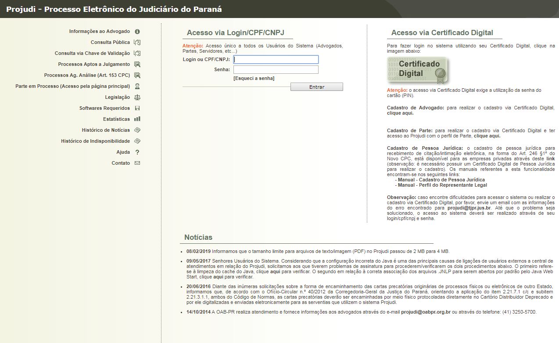This screenshot has height=343, width=559.
Task: Open the Contato menu item
Action: point(121,163)
